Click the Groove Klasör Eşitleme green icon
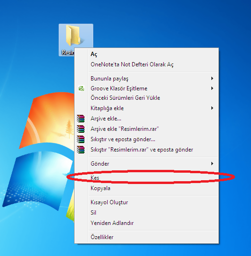 tap(81, 88)
